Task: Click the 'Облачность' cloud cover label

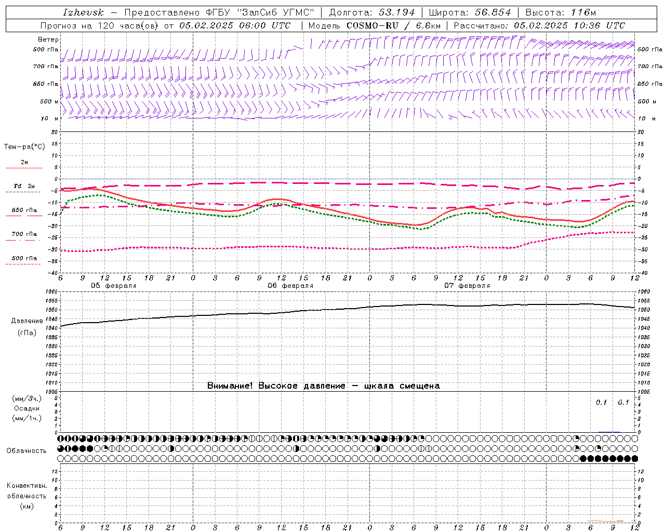Action: point(26,451)
